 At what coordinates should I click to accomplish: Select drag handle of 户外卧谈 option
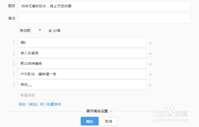tap(14, 74)
